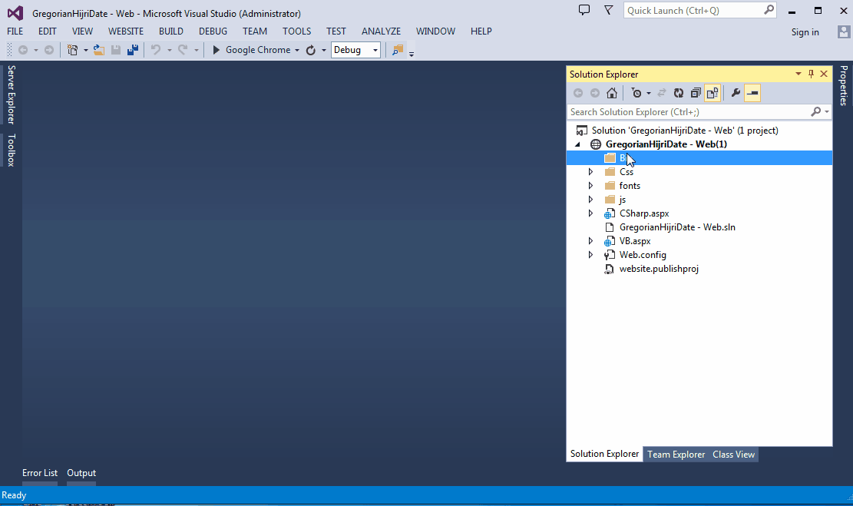Viewport: 853px width, 506px height.
Task: Open the browser selection dropdown next to Google Chrome
Action: pos(297,50)
